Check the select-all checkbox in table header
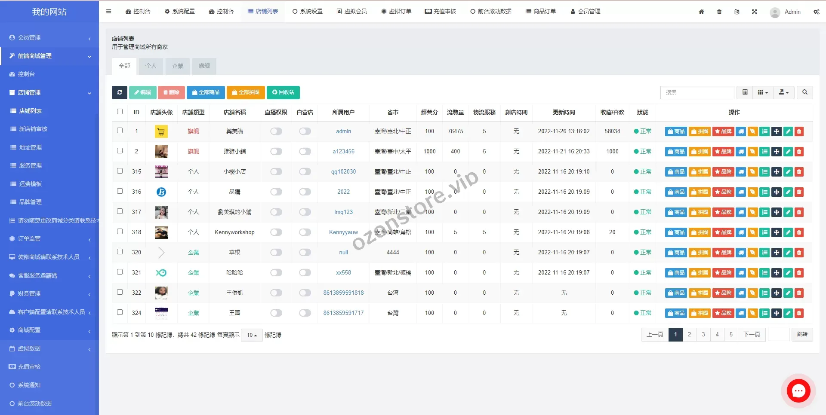The height and width of the screenshot is (415, 826). coord(120,112)
